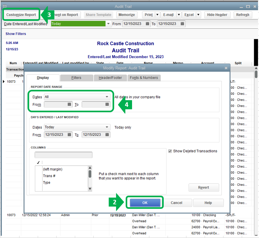Click the Memorize button

click(x=127, y=15)
